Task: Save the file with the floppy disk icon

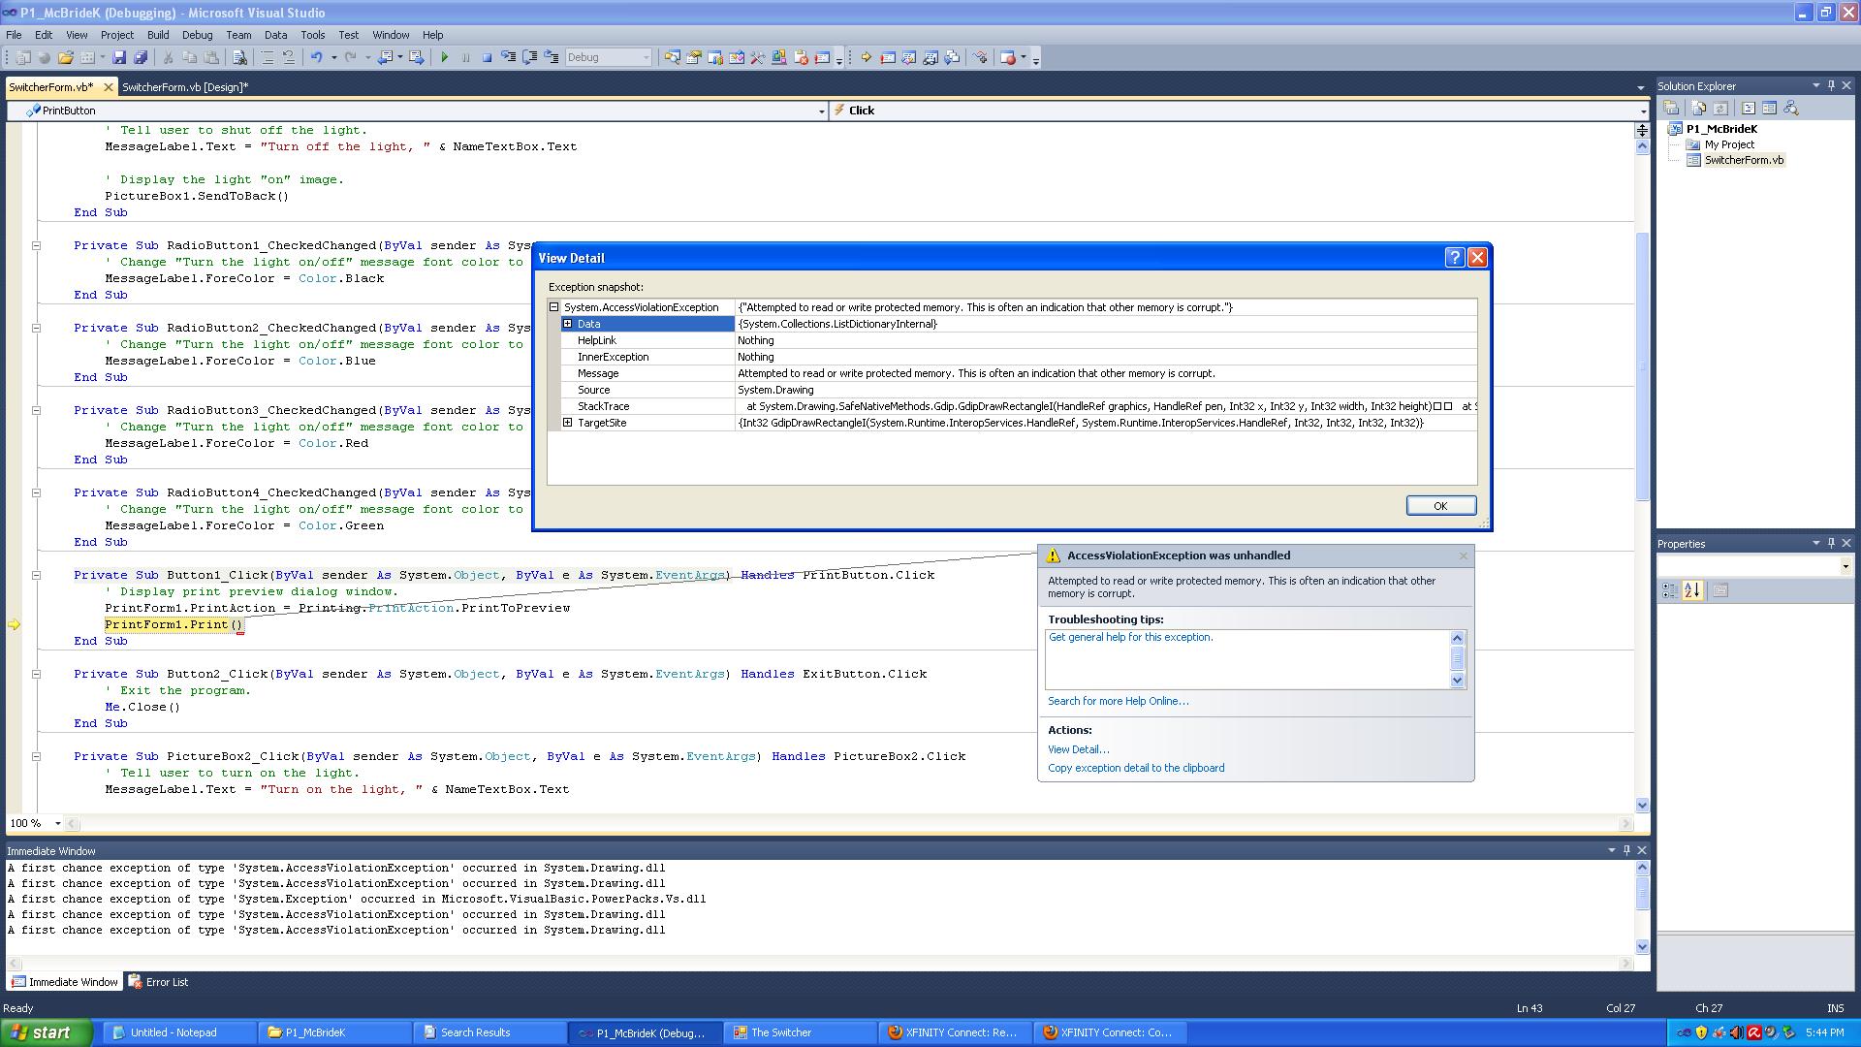Action: click(x=118, y=57)
